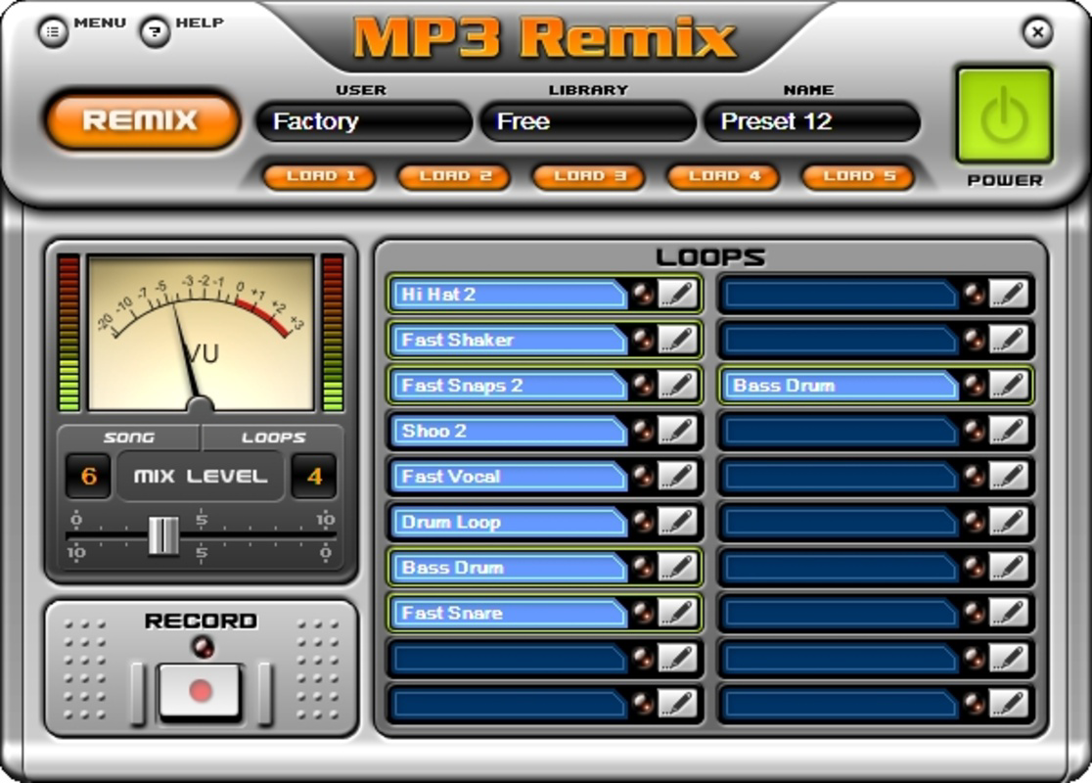1092x783 pixels.
Task: Click the pencil edit icon for Shoo 2
Action: [678, 431]
